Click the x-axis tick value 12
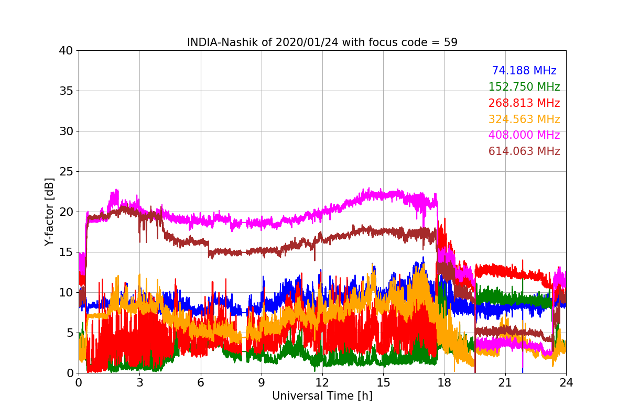Viewport: 629px width, 419px height. (322, 383)
